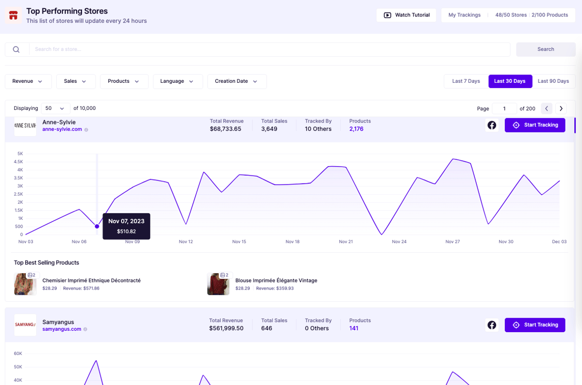Image resolution: width=582 pixels, height=385 pixels.
Task: Open Anne-Sylvie's Facebook page icon
Action: [x=492, y=125]
